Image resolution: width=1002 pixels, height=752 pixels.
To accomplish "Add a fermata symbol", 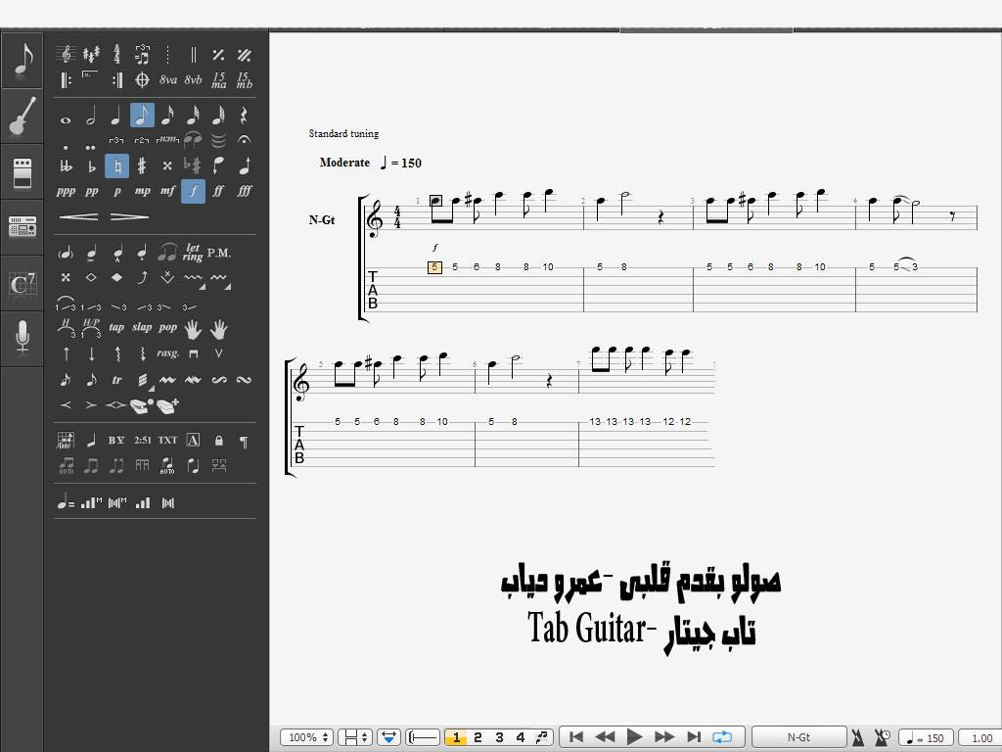I will pos(244,139).
